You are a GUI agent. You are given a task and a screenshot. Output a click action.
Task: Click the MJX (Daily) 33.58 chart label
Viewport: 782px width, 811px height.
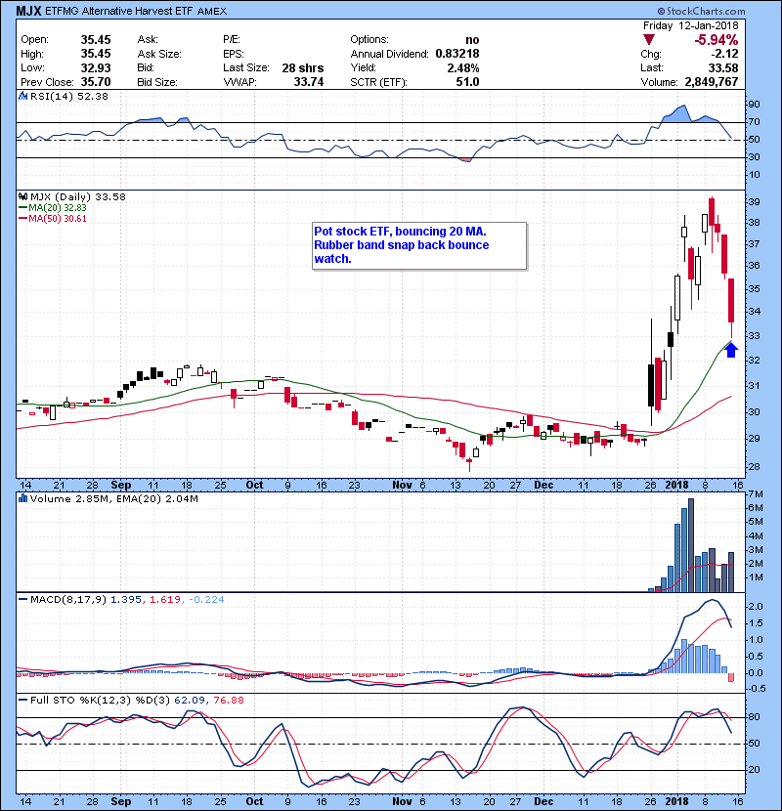click(78, 196)
